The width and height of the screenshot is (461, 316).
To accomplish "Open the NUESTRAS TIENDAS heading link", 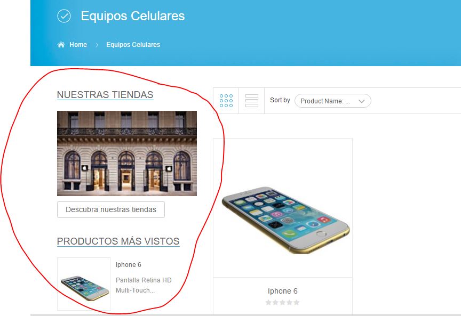I will (x=105, y=95).
